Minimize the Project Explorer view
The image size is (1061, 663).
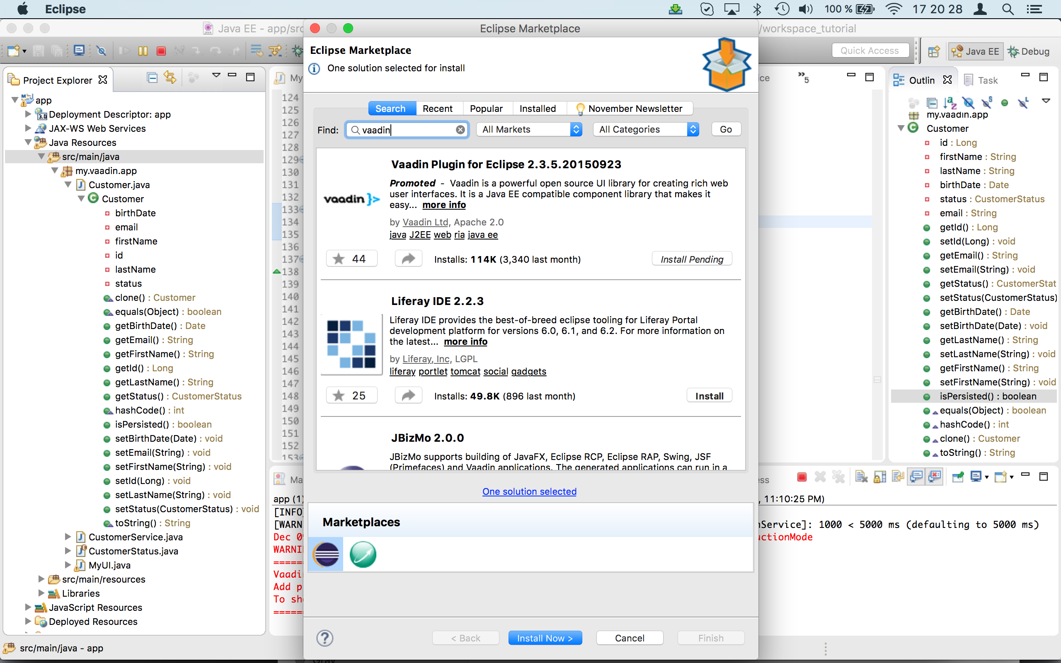click(x=233, y=75)
